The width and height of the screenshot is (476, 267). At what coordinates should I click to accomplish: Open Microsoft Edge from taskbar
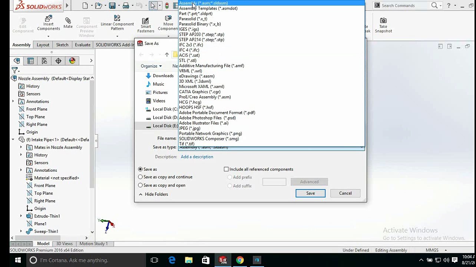(172, 260)
